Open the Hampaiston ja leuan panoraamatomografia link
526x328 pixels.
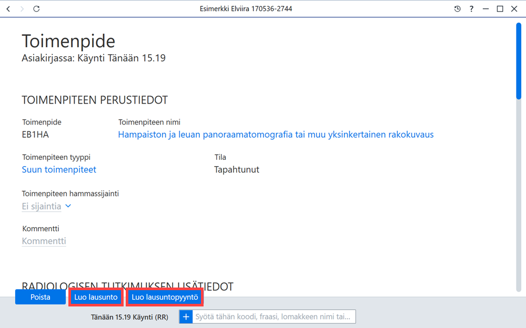point(276,135)
